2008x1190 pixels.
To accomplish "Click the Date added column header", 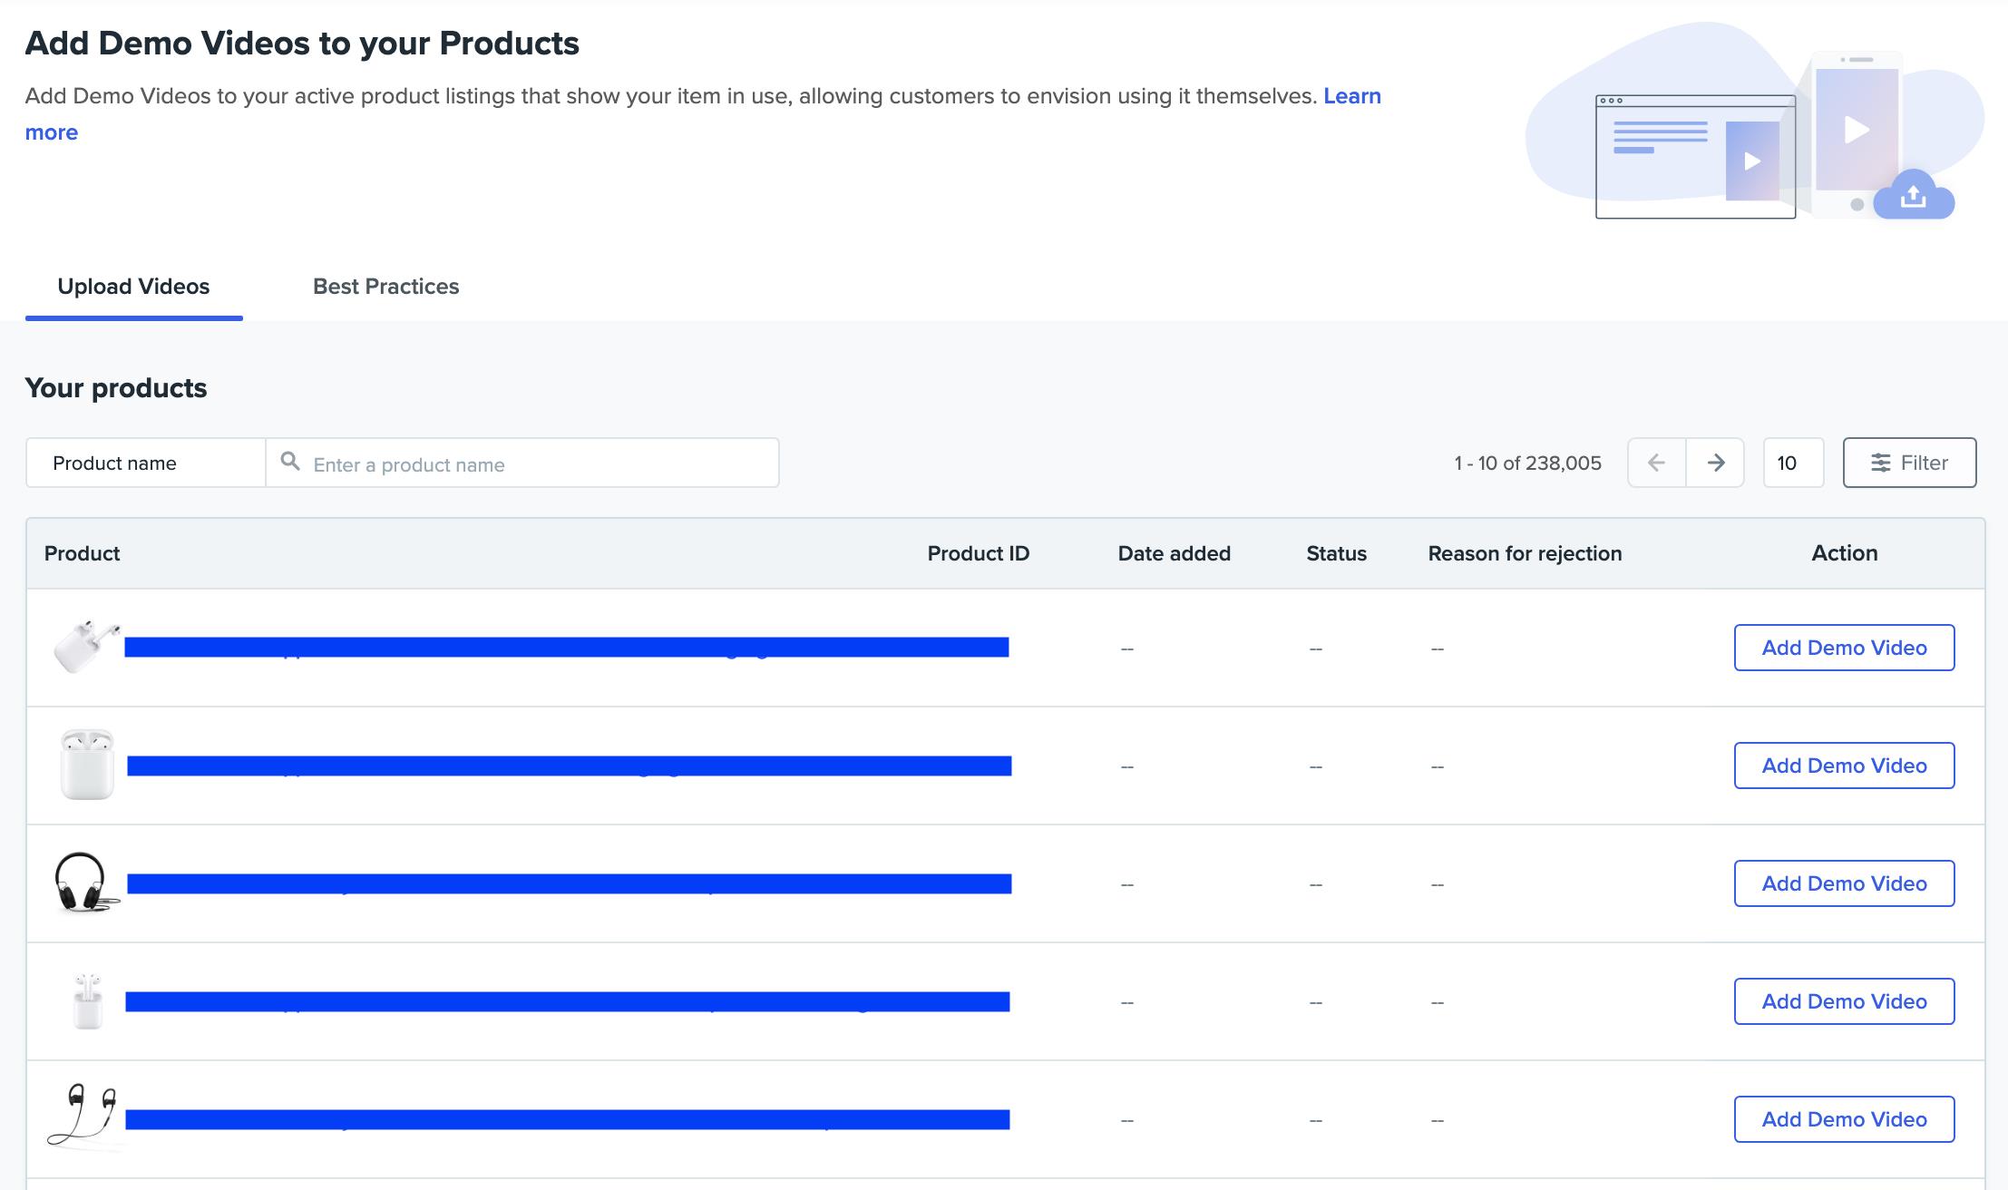I will tap(1174, 553).
